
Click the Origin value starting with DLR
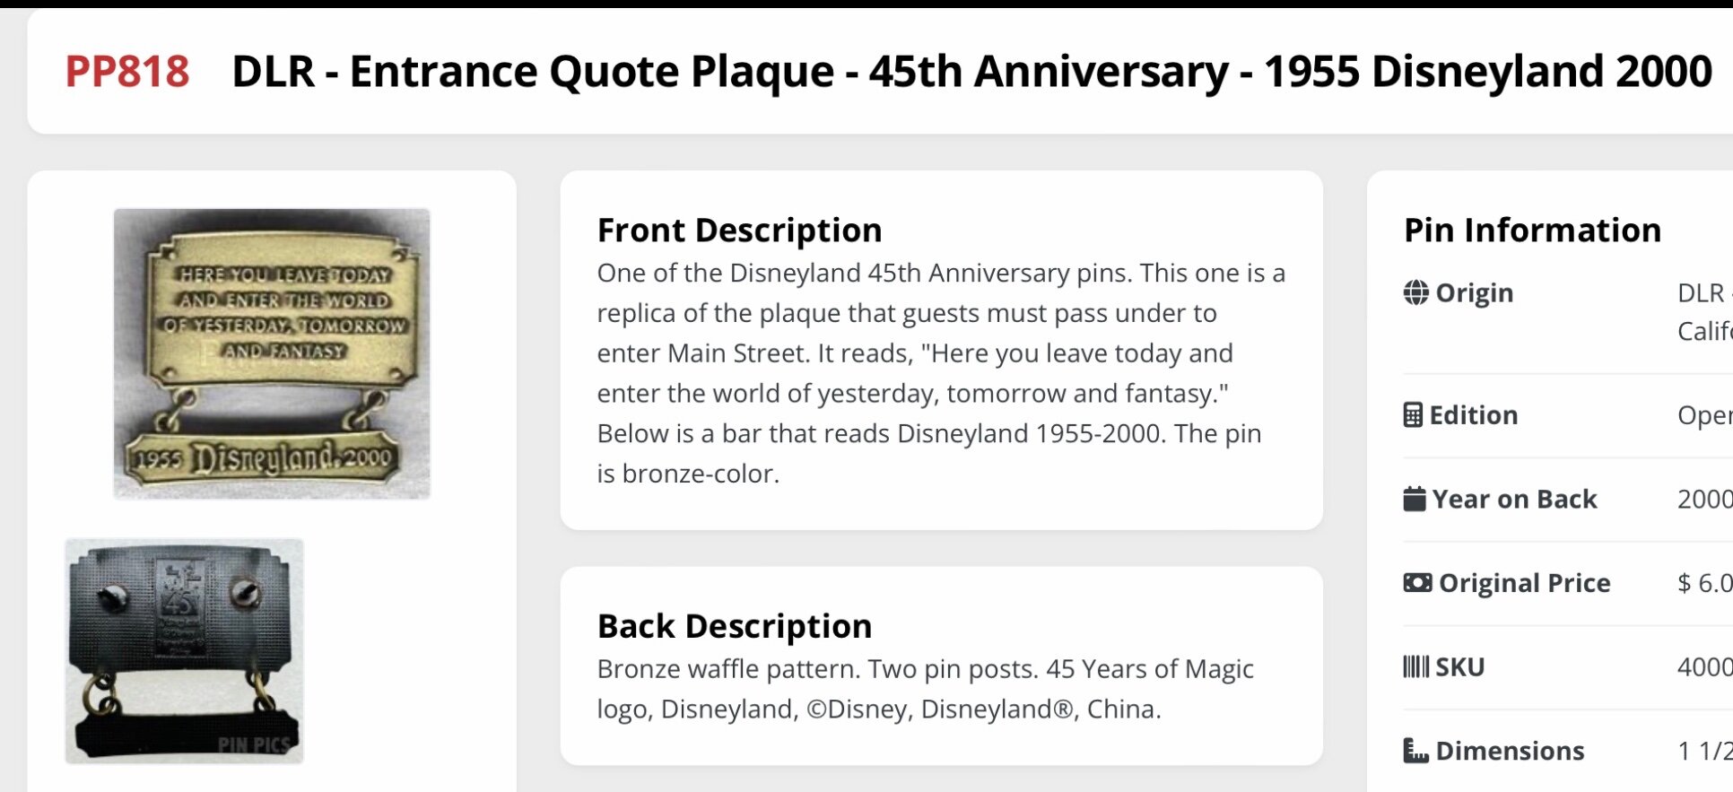[x=1703, y=293]
